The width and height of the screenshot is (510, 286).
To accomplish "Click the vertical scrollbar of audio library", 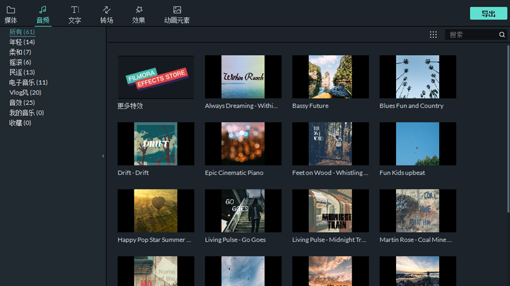I will coord(508,129).
